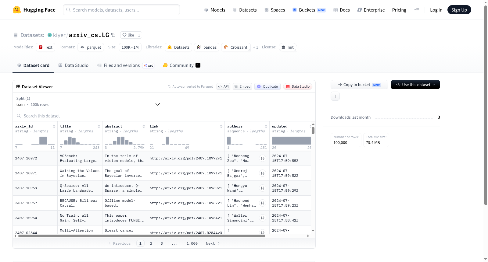This screenshot has width=488, height=262.
Task: Sort by the arxiv_id column
Action: [x=54, y=126]
